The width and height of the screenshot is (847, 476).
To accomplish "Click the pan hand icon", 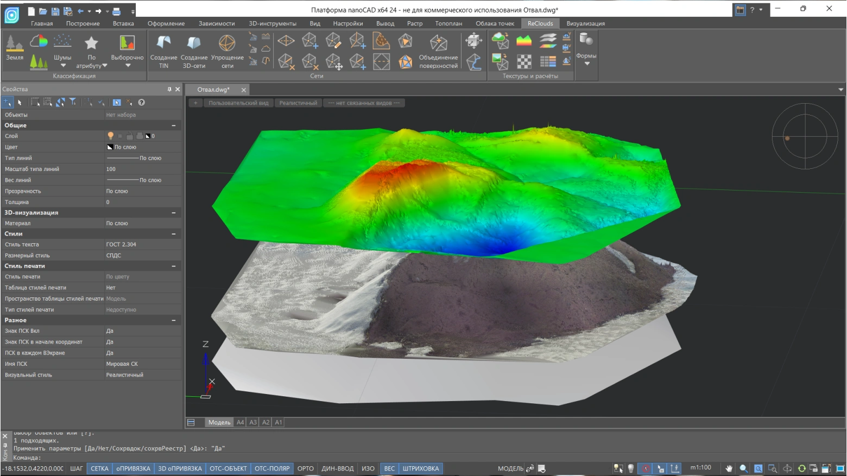I will pos(729,468).
